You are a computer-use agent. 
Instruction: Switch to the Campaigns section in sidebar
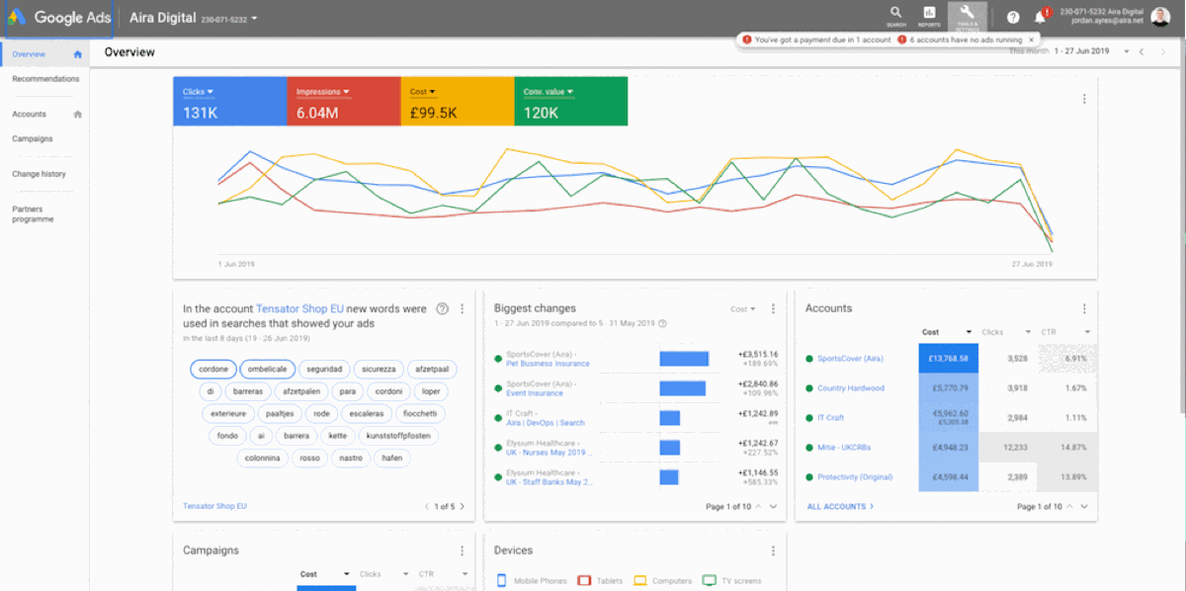point(35,138)
